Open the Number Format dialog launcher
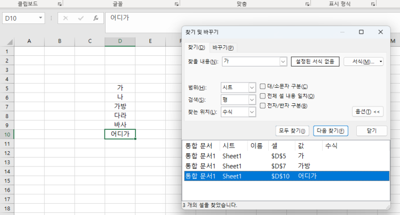Screen dimensions: 400x215 pyautogui.click(x=373, y=4)
